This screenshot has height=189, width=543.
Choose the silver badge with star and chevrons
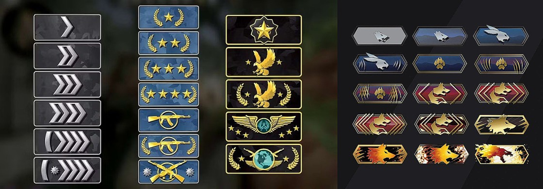(67, 170)
